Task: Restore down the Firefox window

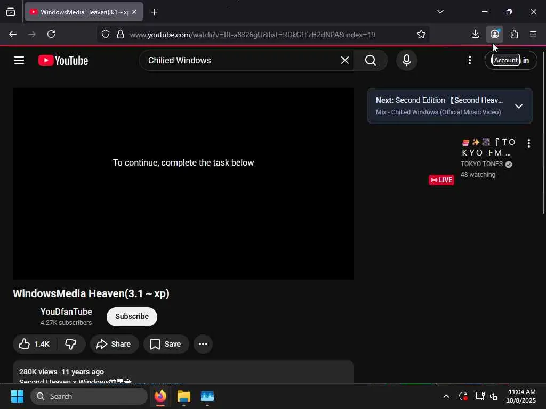Action: click(x=509, y=12)
